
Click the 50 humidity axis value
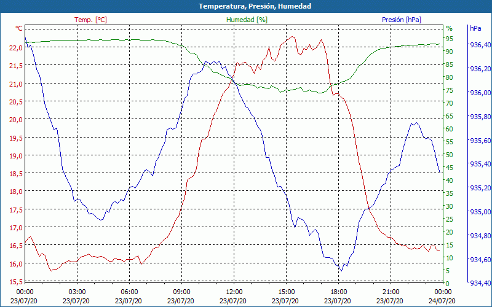[x=449, y=155]
